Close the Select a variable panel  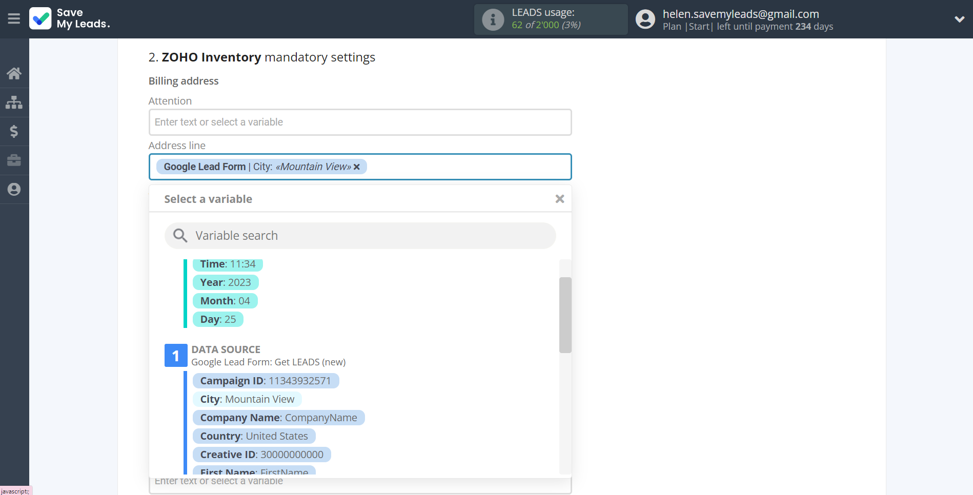point(560,199)
